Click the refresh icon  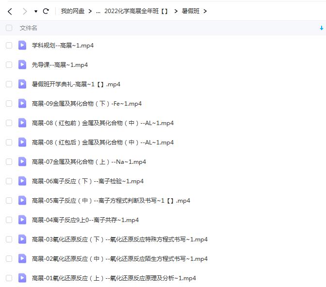point(46,11)
